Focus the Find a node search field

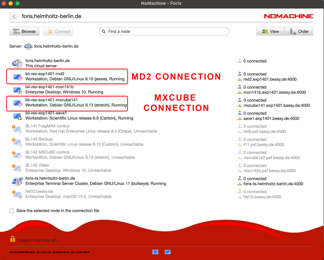[x=164, y=32]
